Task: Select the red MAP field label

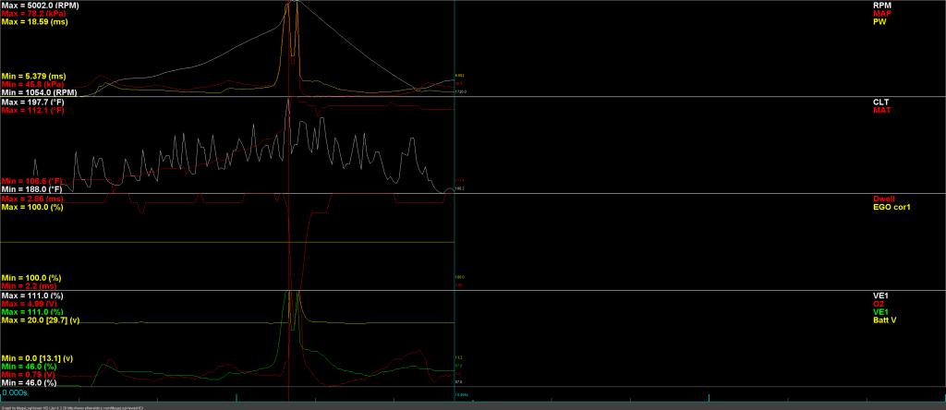Action: click(x=880, y=13)
